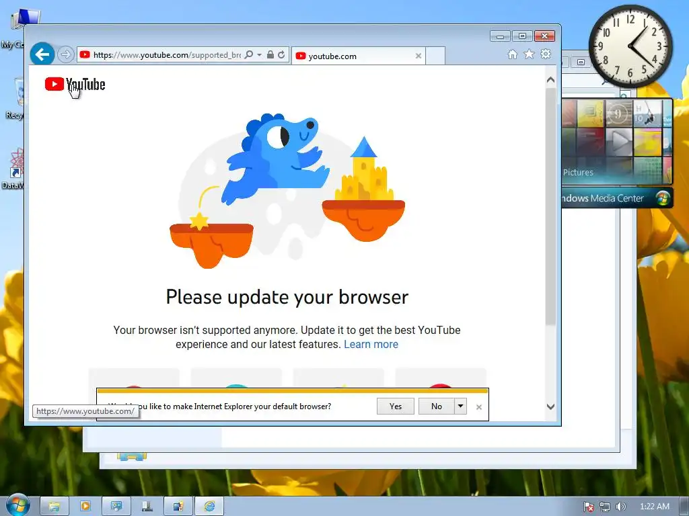689x516 pixels.
Task: Click No on default browser prompt
Action: coord(436,406)
